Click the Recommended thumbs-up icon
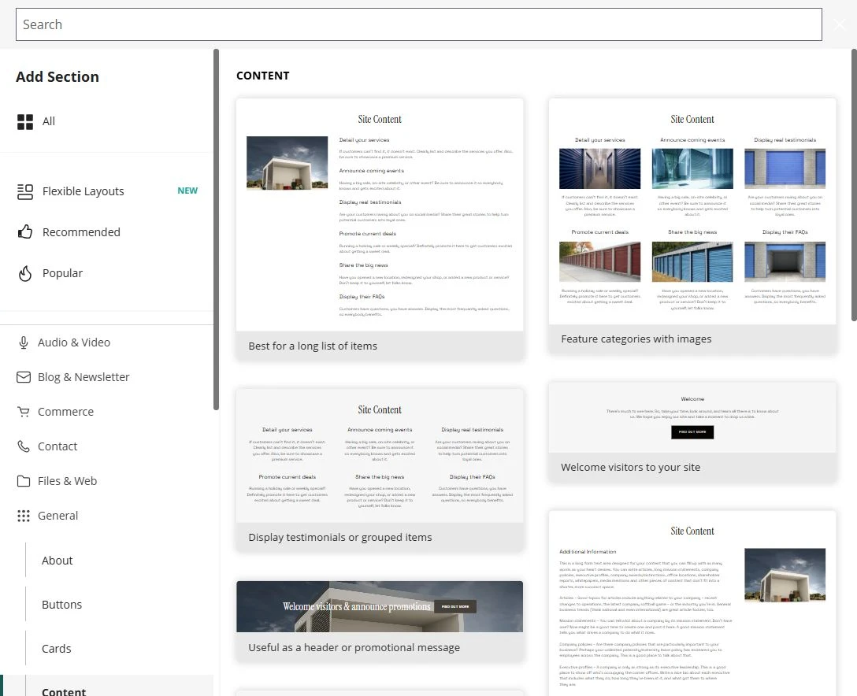 (x=24, y=232)
